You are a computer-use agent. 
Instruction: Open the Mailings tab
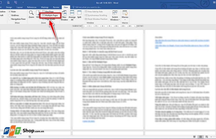45,7
